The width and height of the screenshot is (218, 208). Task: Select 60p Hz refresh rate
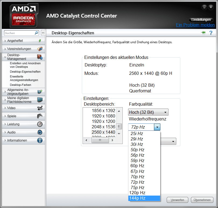pos(144,166)
